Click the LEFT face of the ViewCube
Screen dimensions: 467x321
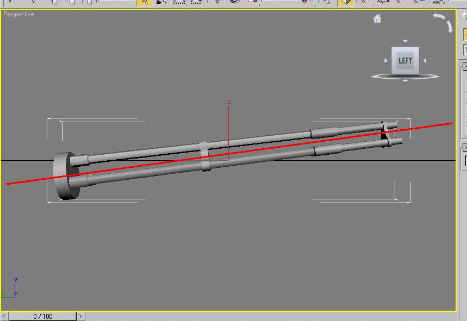tap(405, 60)
